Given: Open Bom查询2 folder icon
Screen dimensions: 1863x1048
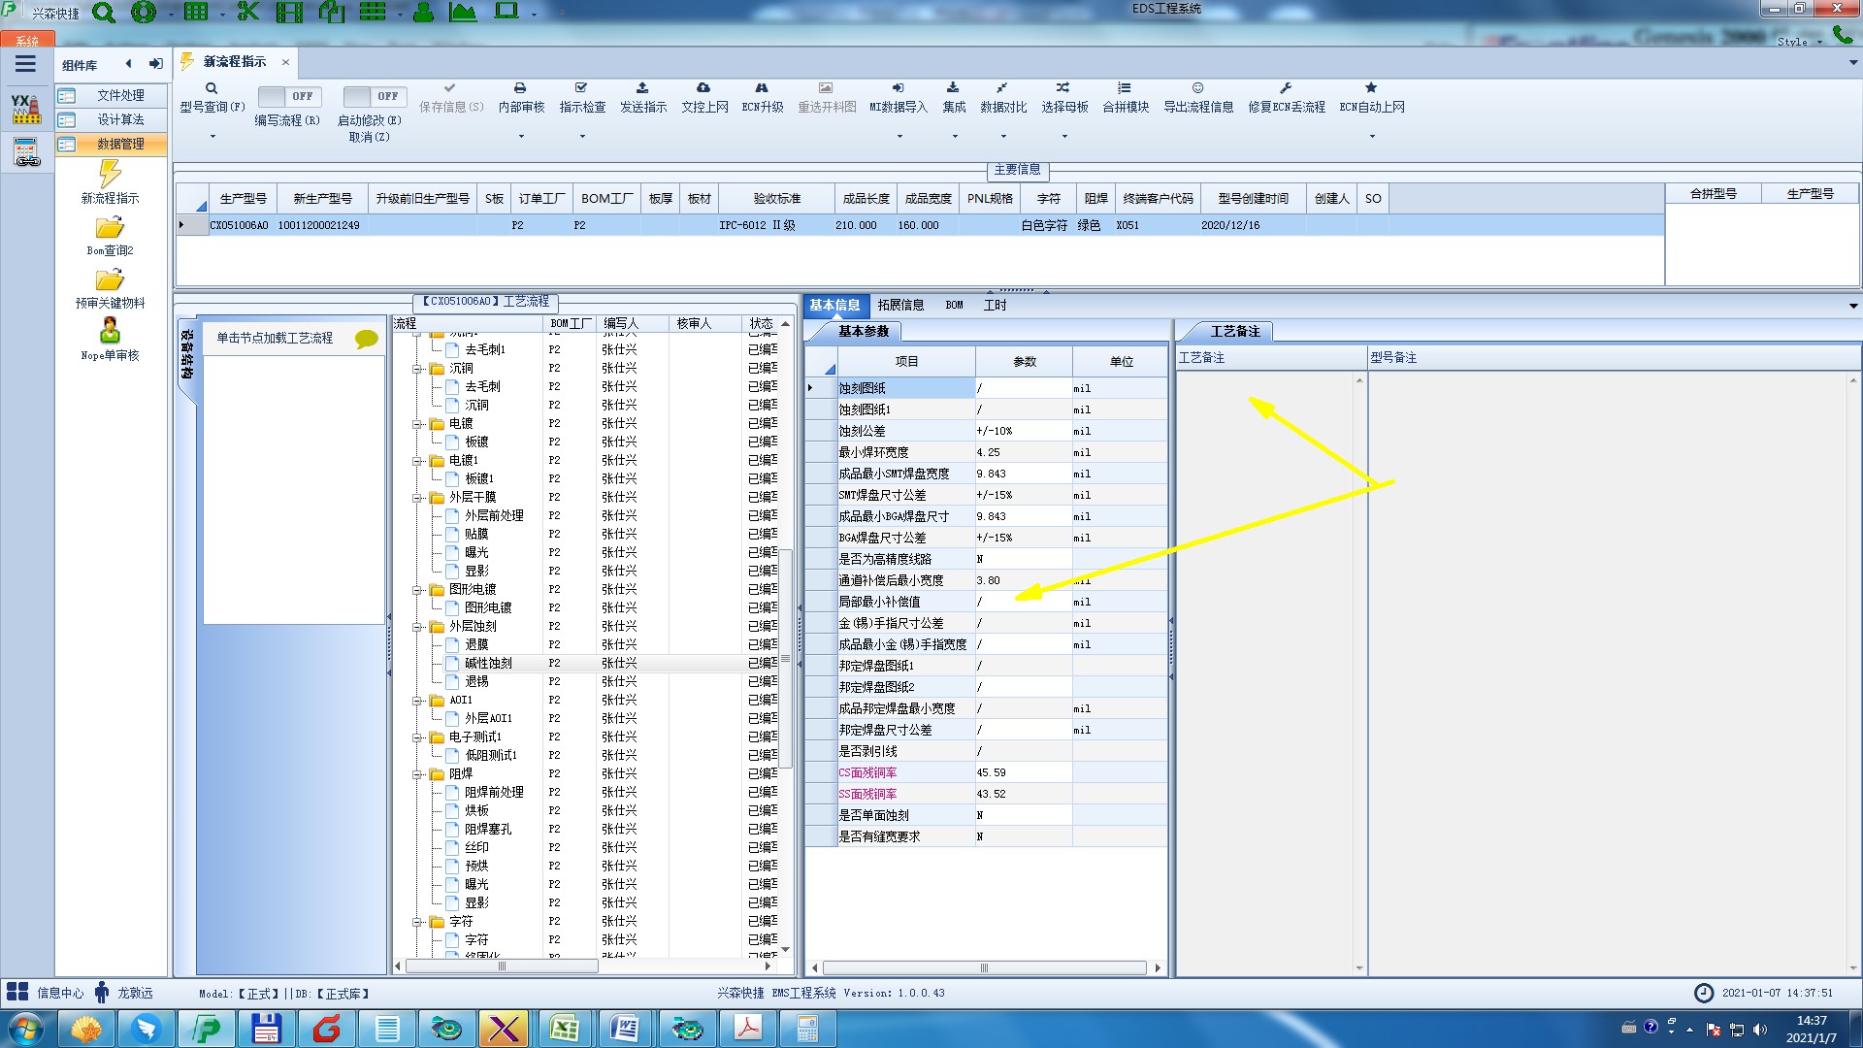Looking at the screenshot, I should [x=110, y=228].
